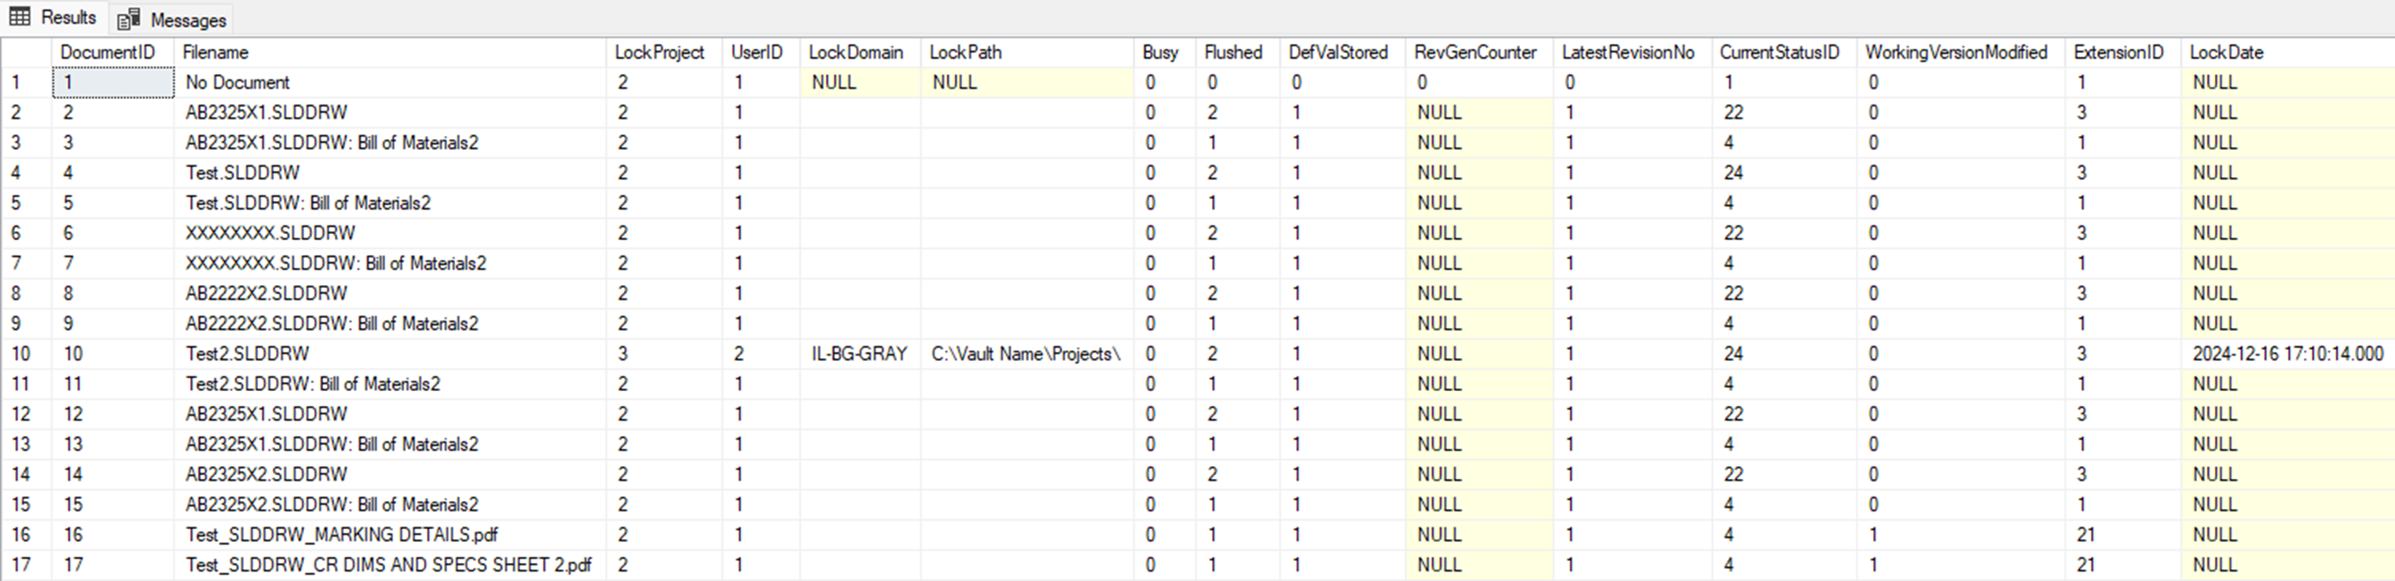
Task: Click the Results grid icon
Action: [20, 17]
